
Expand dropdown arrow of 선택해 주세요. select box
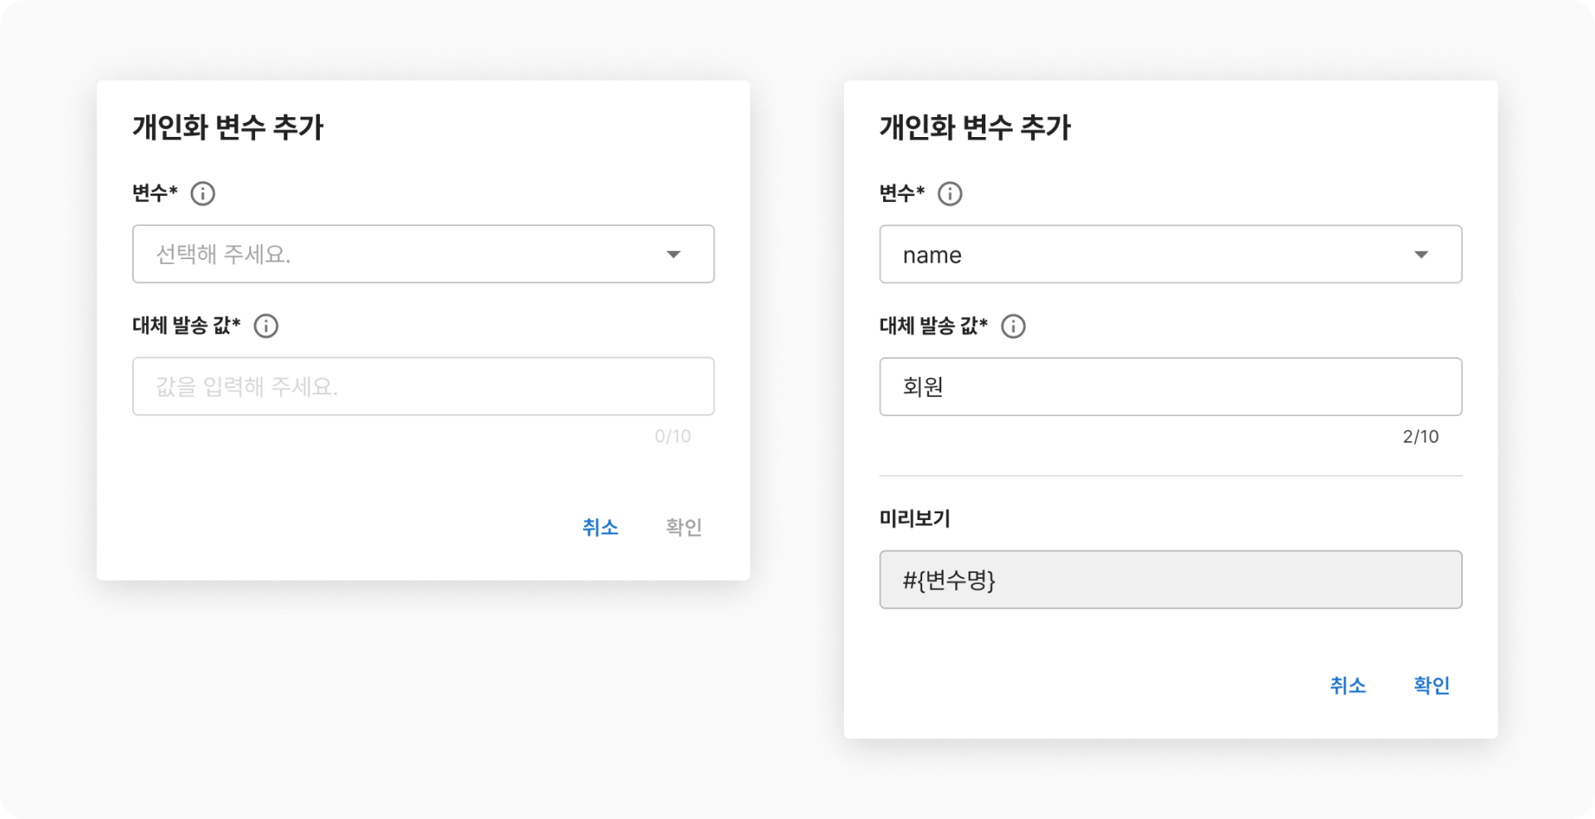pyautogui.click(x=673, y=254)
